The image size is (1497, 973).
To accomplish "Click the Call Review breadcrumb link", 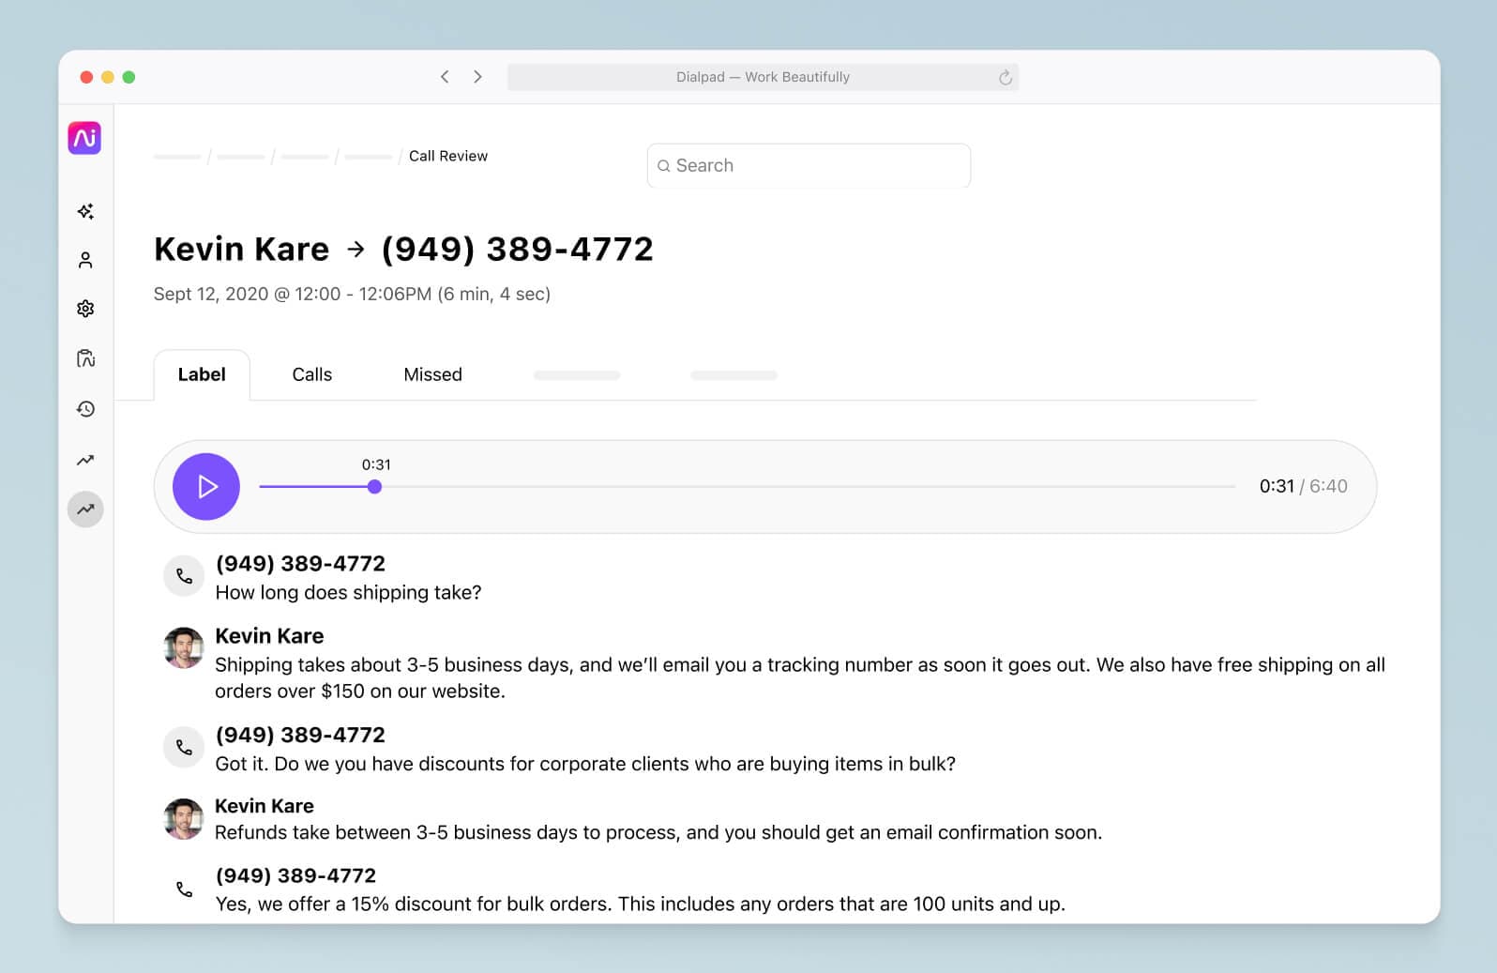I will tap(447, 156).
